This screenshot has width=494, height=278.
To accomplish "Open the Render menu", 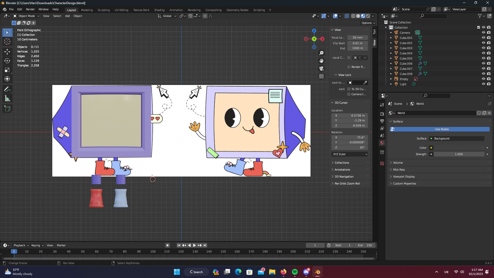I will (30, 9).
